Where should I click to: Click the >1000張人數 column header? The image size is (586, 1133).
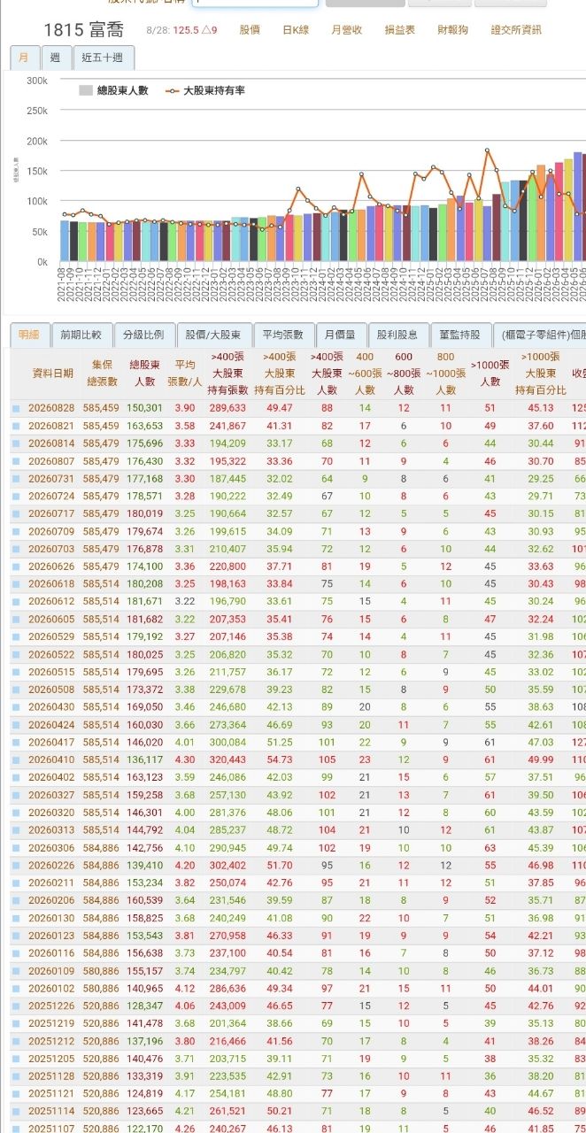coord(490,373)
